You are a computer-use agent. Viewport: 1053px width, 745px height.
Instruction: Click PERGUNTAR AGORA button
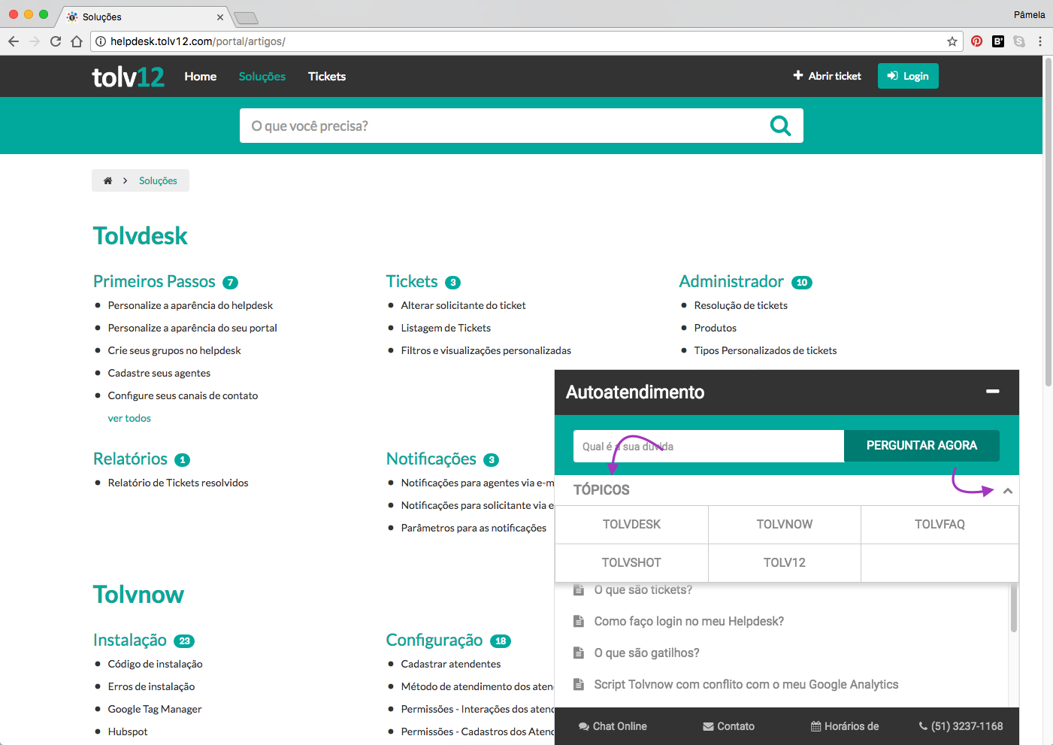pos(921,446)
